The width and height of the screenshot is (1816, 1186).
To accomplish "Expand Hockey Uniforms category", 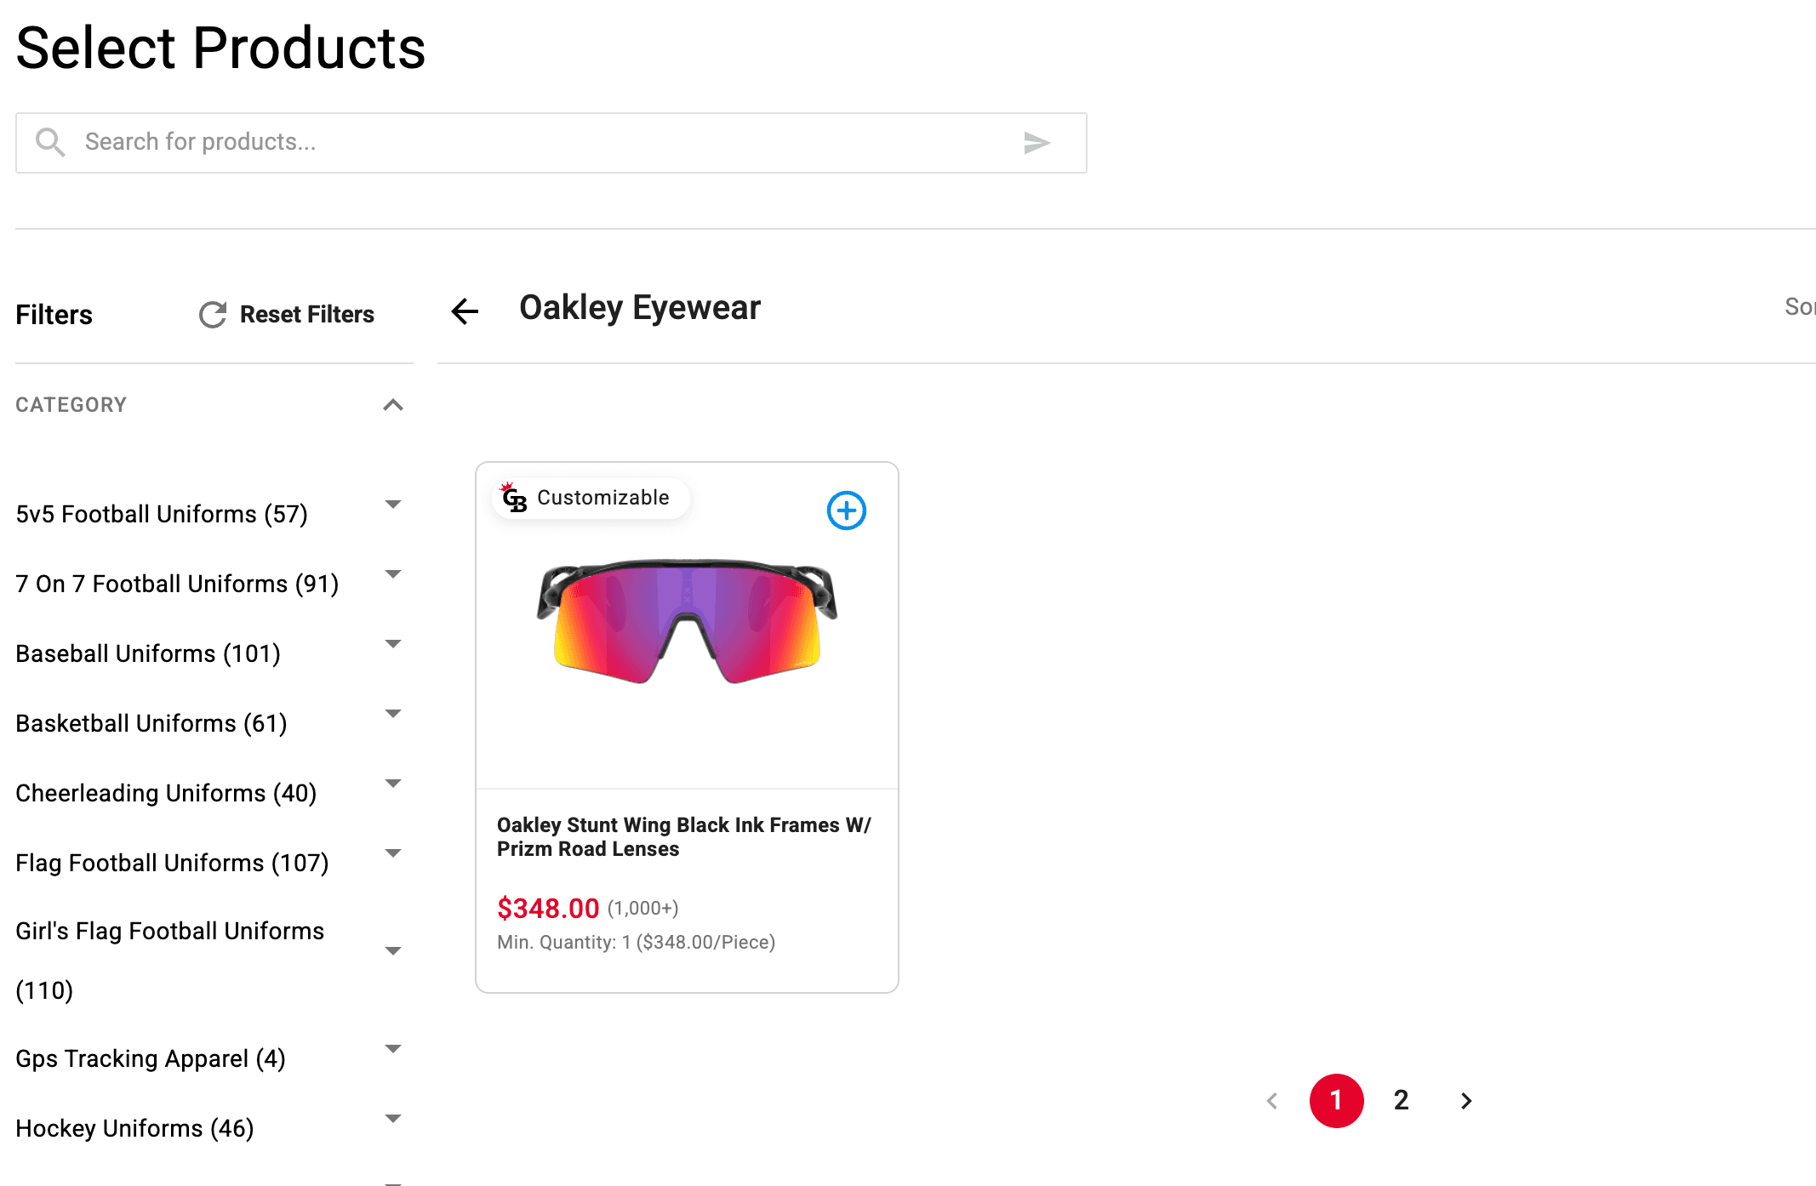I will 392,1119.
